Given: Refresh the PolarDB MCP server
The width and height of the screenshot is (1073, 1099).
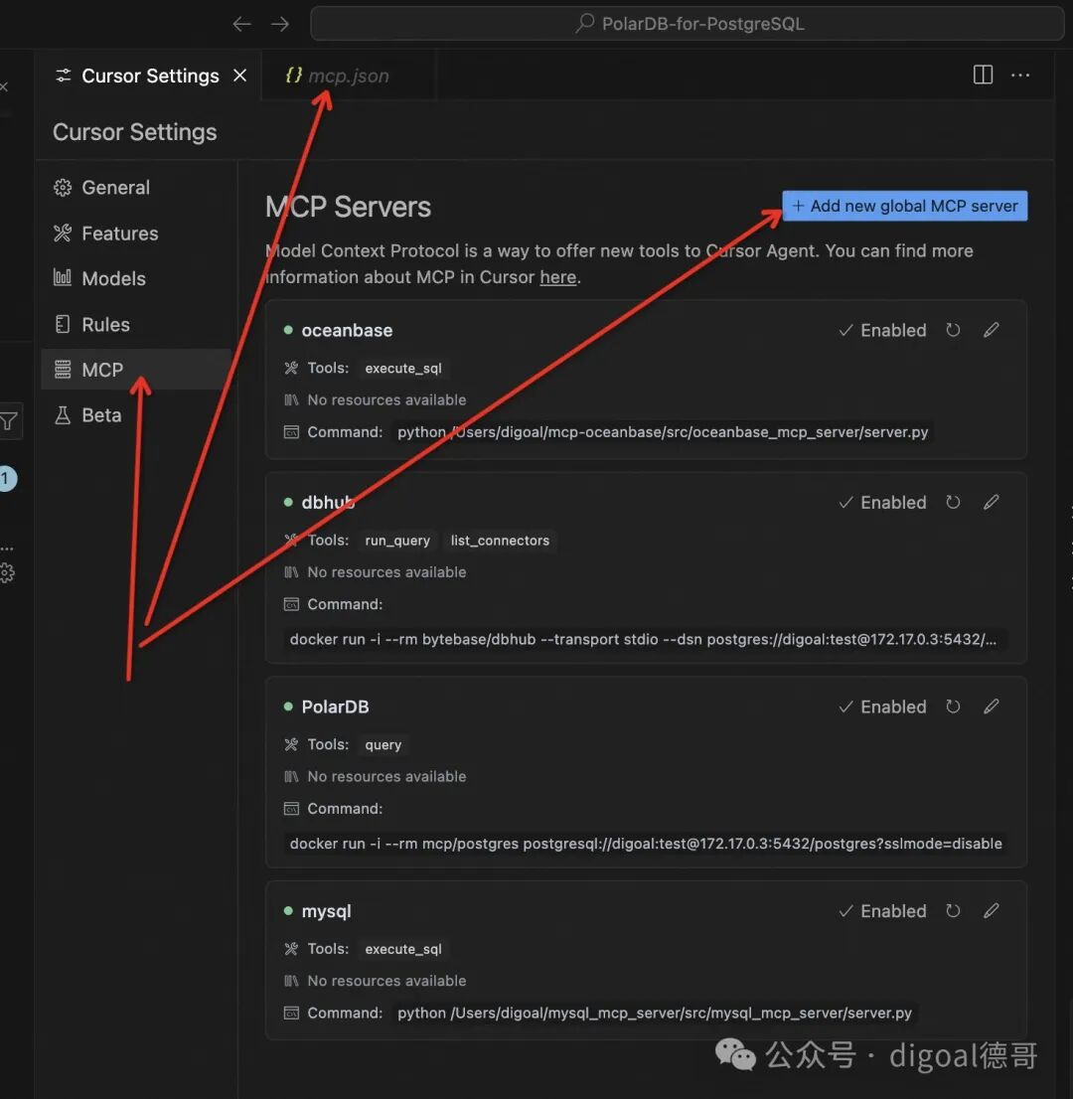Looking at the screenshot, I should (x=953, y=706).
